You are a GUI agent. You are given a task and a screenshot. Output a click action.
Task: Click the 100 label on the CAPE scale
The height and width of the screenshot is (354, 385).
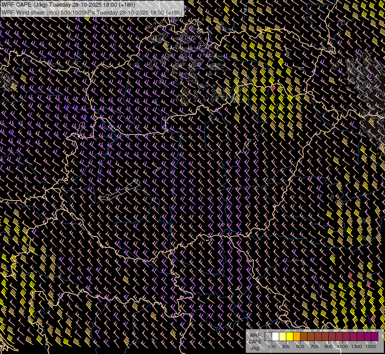[x=272, y=346]
